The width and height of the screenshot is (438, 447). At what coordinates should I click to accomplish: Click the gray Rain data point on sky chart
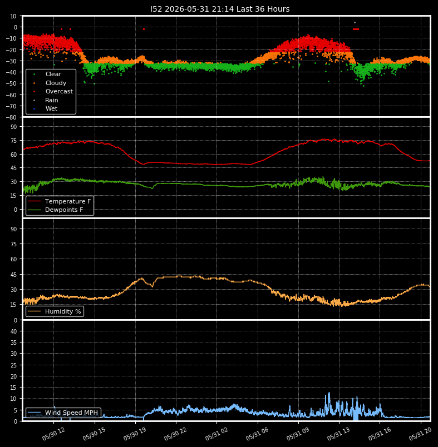click(x=355, y=23)
